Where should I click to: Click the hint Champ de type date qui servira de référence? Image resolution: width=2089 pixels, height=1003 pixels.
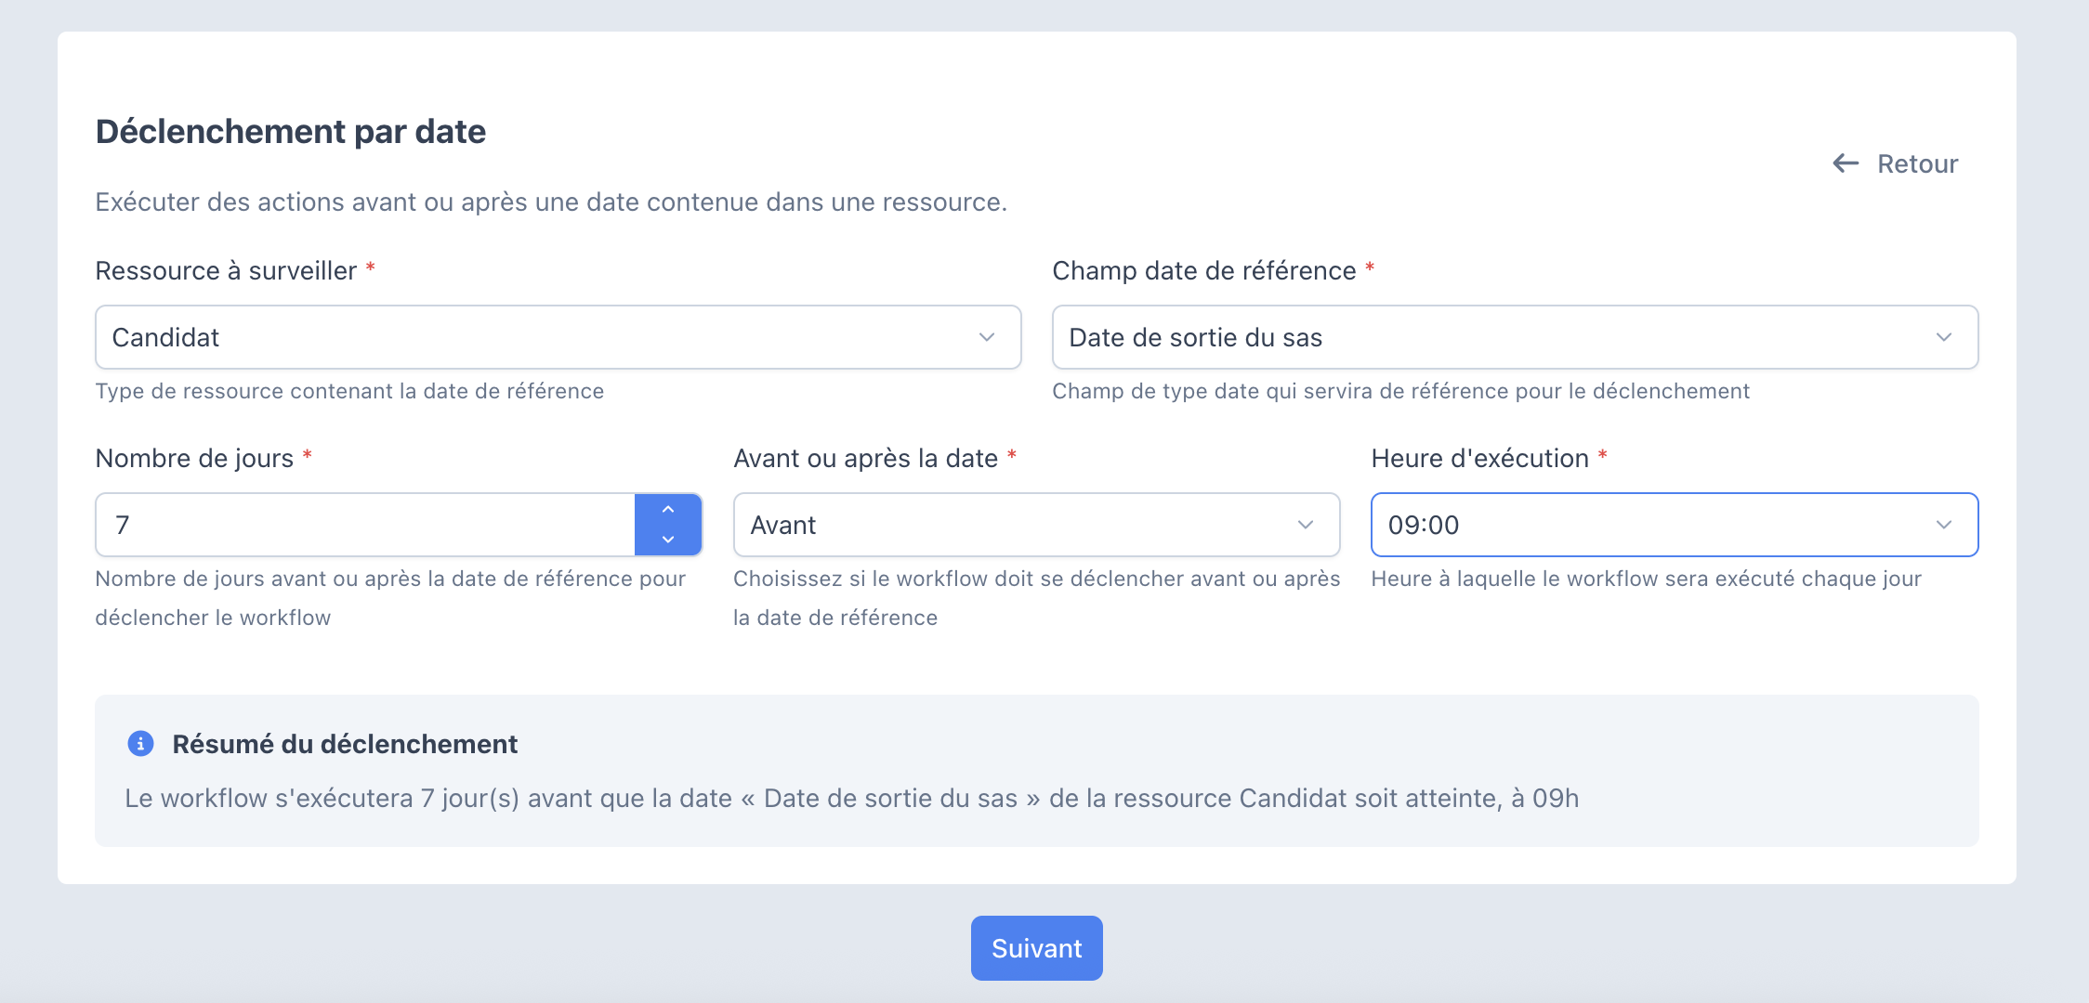pyautogui.click(x=1401, y=391)
